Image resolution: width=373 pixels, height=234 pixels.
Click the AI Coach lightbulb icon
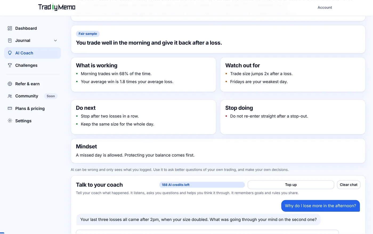click(x=10, y=53)
